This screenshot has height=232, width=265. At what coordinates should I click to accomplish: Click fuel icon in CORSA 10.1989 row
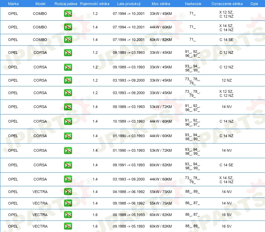(x=68, y=121)
